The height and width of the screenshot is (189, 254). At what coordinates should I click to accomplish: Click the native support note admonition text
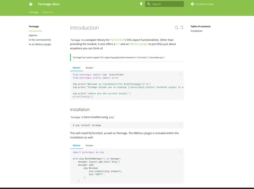pos(119,58)
